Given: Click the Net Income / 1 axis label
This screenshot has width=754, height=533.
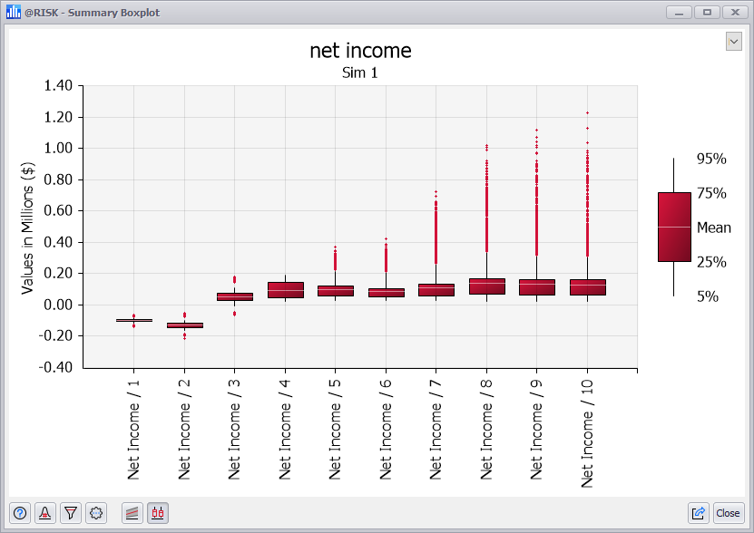Looking at the screenshot, I should click(x=134, y=424).
